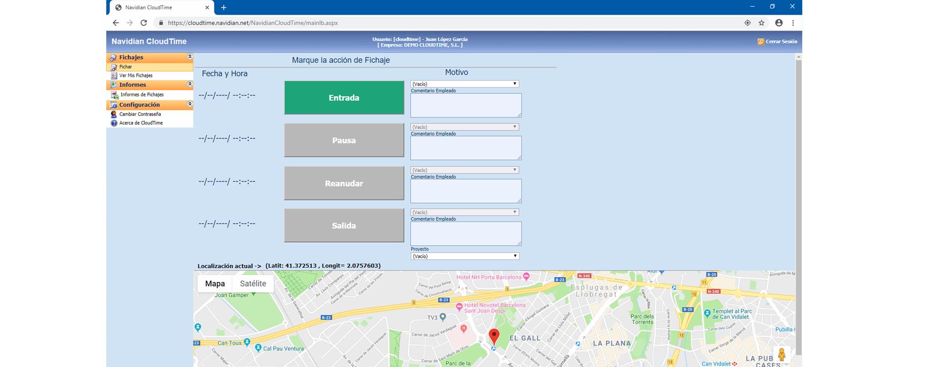The height and width of the screenshot is (367, 930).
Task: Click the green Entrada button
Action: (x=344, y=98)
